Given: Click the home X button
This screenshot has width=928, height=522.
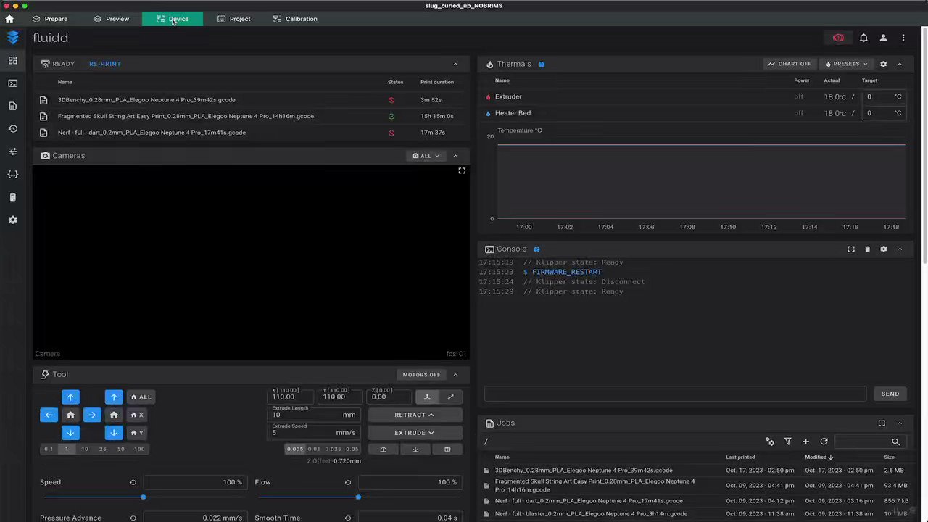Looking at the screenshot, I should (x=137, y=415).
